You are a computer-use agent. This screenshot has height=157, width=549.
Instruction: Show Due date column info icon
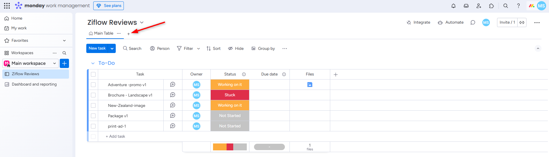point(284,74)
